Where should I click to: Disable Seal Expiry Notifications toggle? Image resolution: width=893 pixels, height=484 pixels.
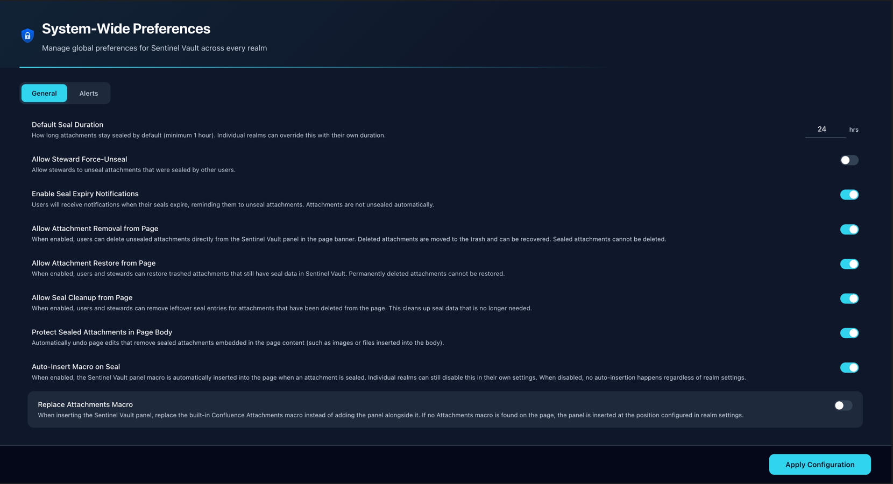point(849,195)
